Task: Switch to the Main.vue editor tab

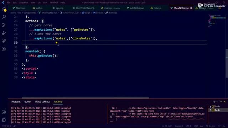Action: pyautogui.click(x=19, y=8)
